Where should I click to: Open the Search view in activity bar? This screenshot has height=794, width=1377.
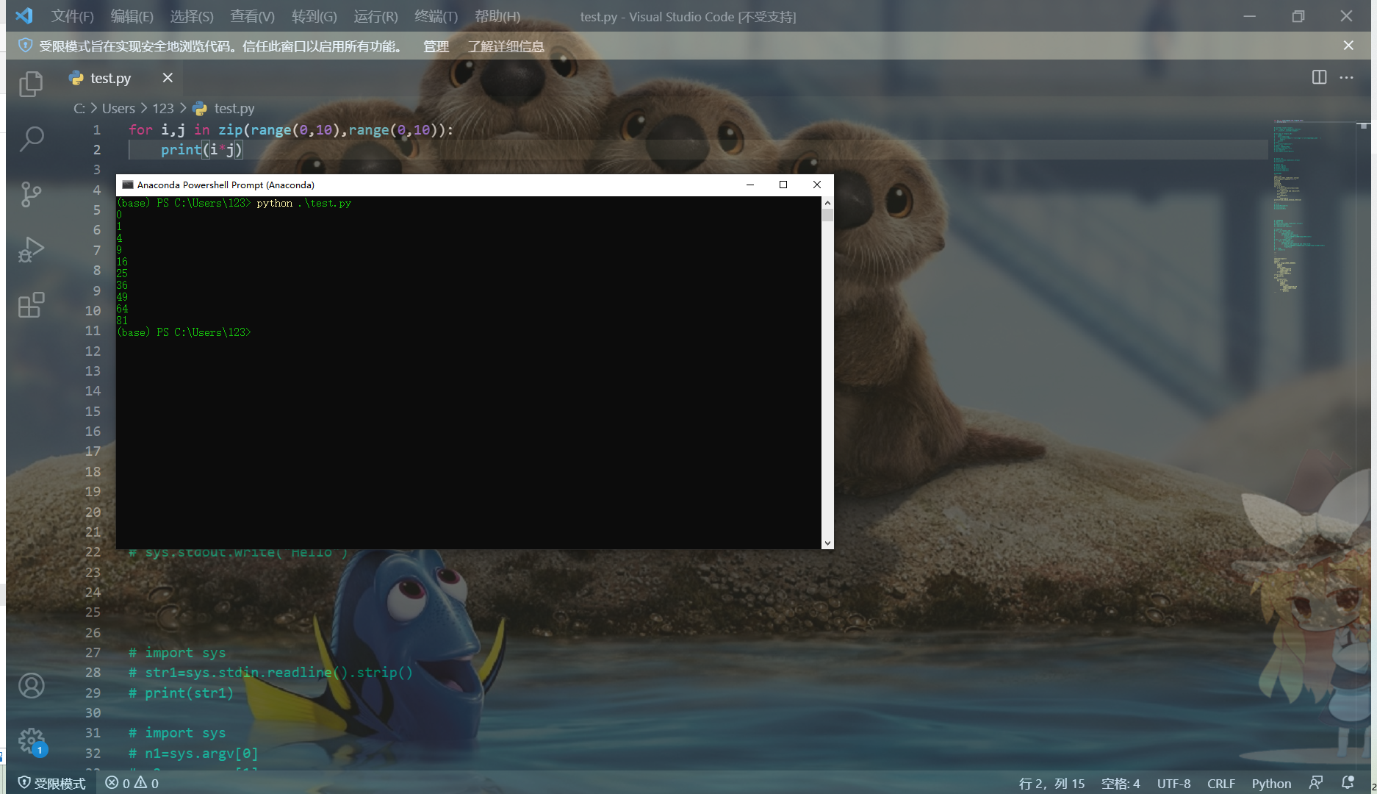pyautogui.click(x=31, y=139)
